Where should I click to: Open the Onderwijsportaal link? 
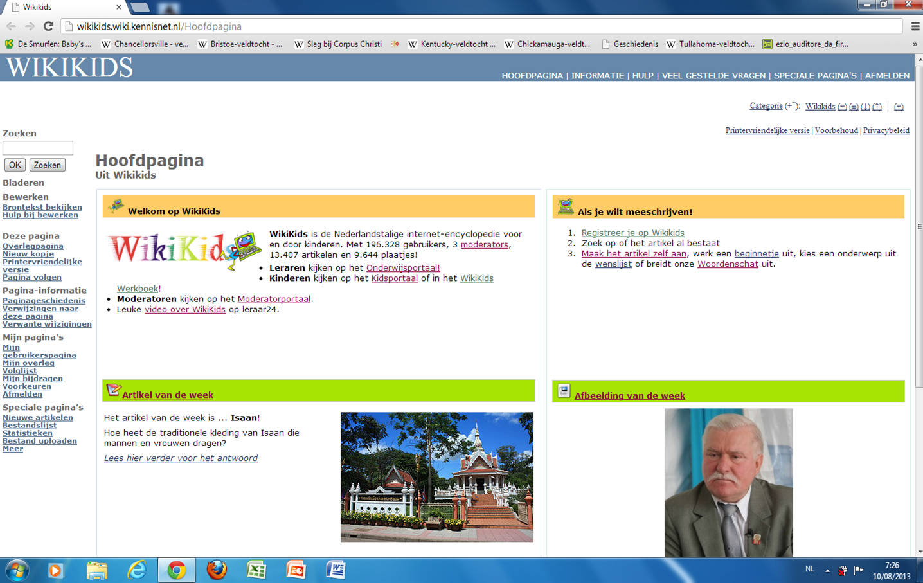pyautogui.click(x=403, y=268)
